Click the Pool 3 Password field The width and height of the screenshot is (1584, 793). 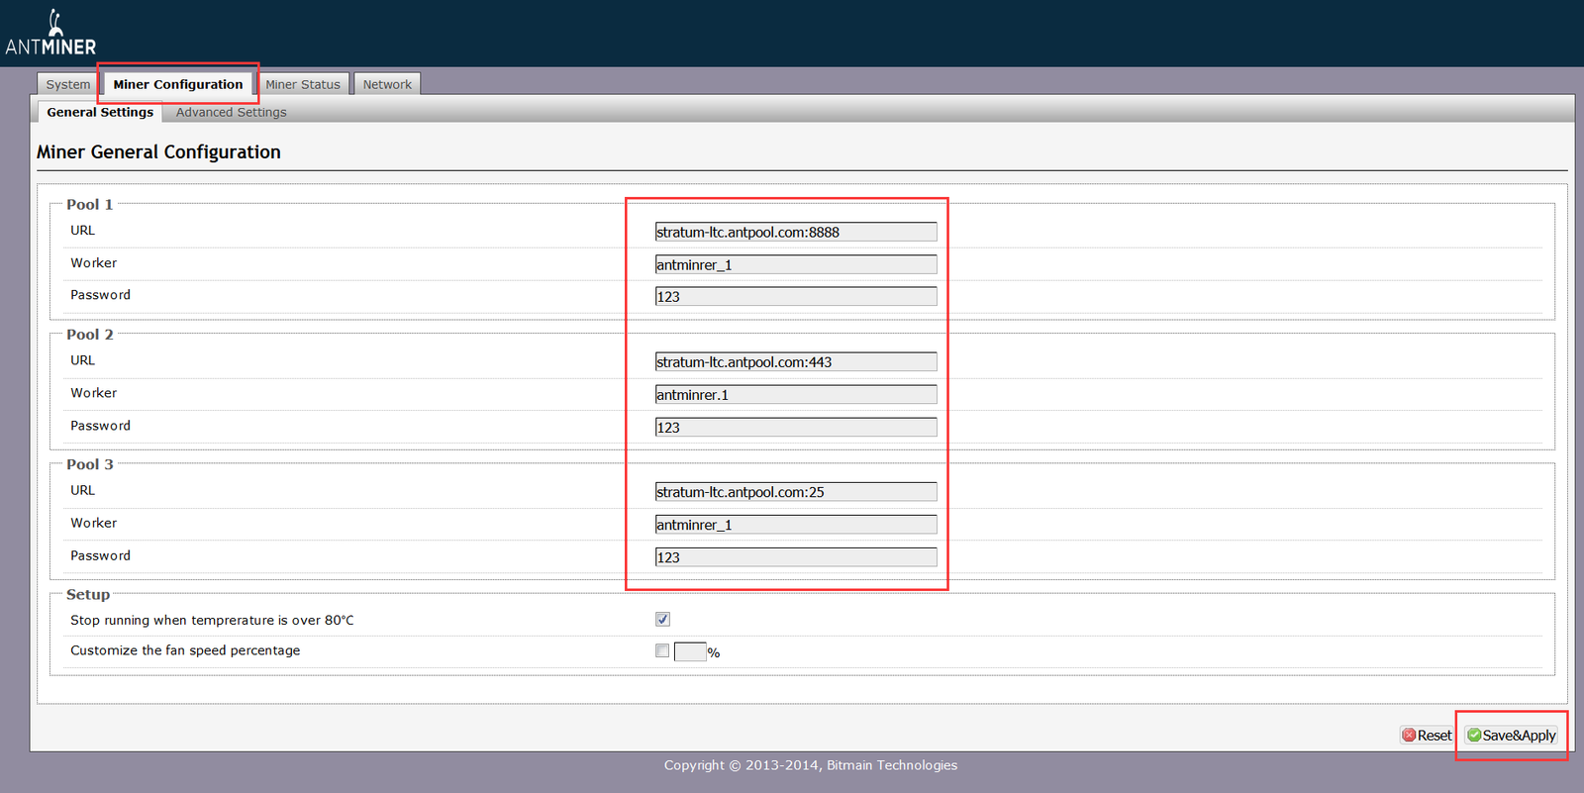pyautogui.click(x=796, y=557)
